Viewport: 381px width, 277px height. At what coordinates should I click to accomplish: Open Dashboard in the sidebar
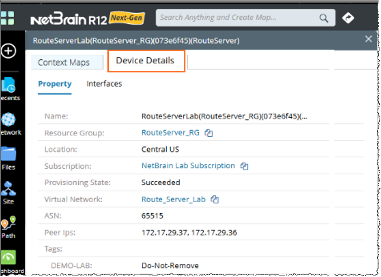pyautogui.click(x=12, y=262)
